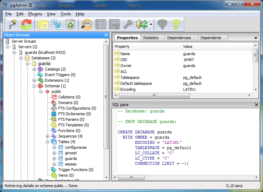
Task: Click the FTS Configurations (0) icon
Action: (x=54, y=108)
